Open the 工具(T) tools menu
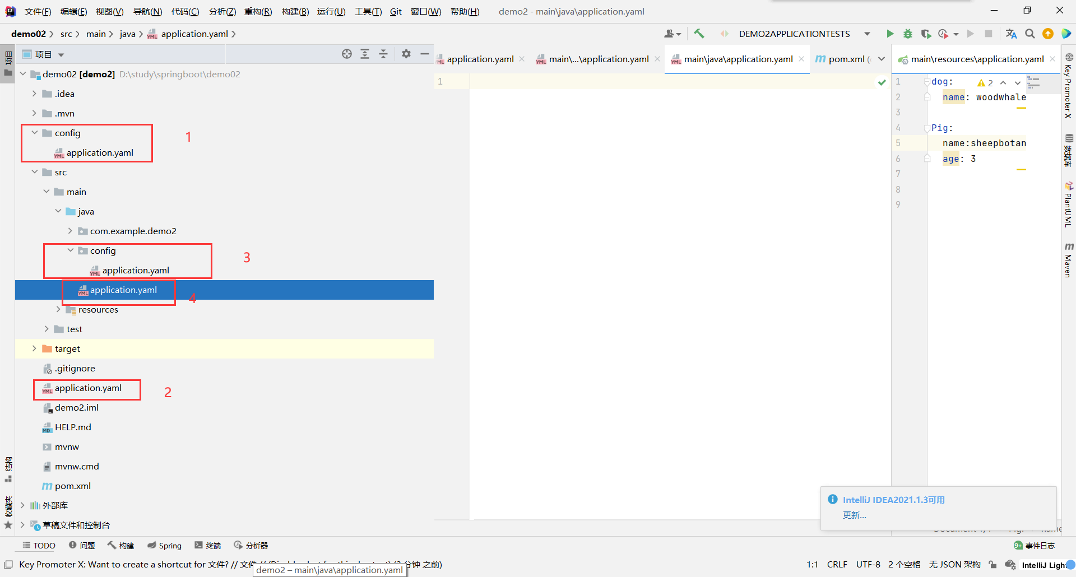The image size is (1076, 577). 368,11
